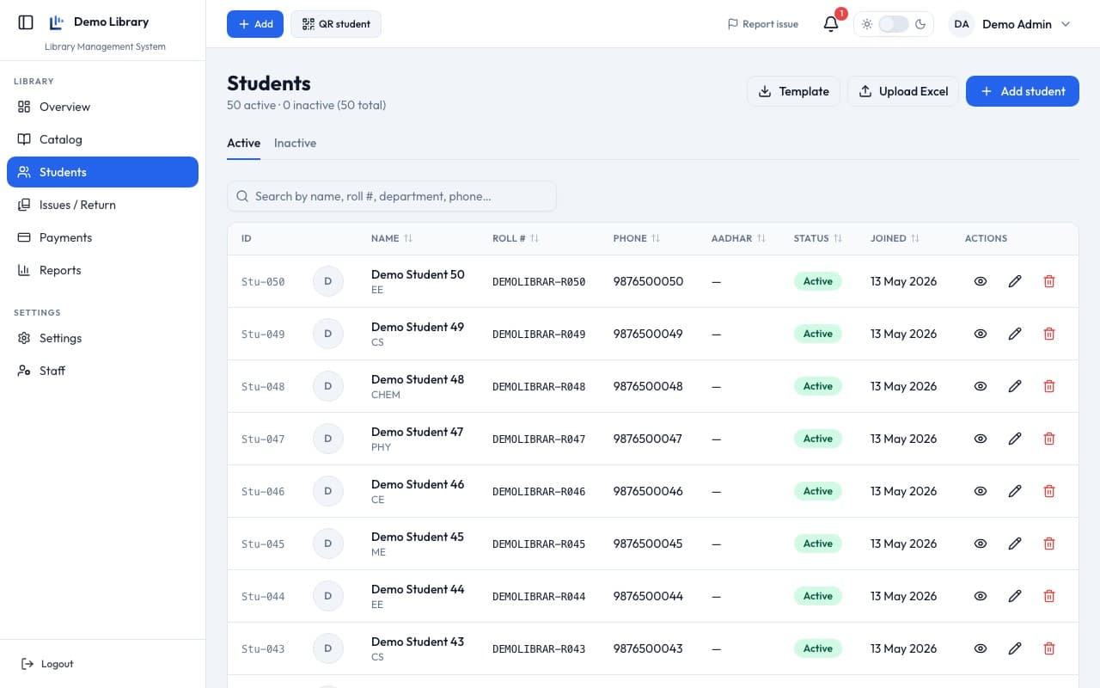The height and width of the screenshot is (688, 1100).
Task: Sort table by the Joined column
Action: click(895, 238)
